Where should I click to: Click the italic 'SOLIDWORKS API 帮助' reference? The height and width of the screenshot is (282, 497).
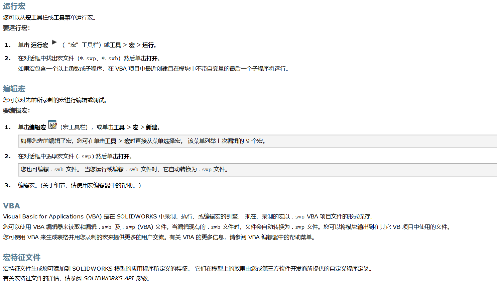pos(116,278)
